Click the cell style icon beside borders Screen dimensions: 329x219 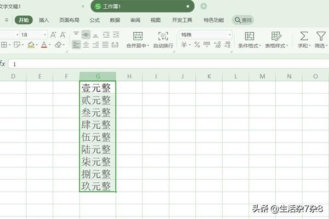[x=17, y=45]
